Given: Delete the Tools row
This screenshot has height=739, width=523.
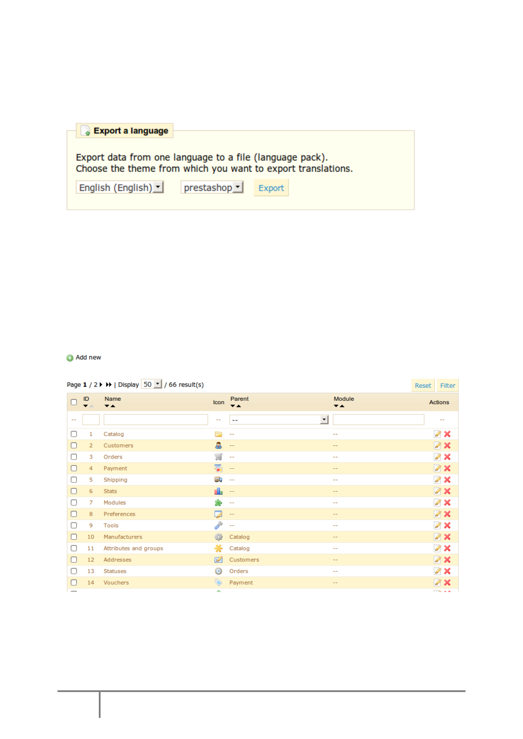Looking at the screenshot, I should pyautogui.click(x=447, y=525).
